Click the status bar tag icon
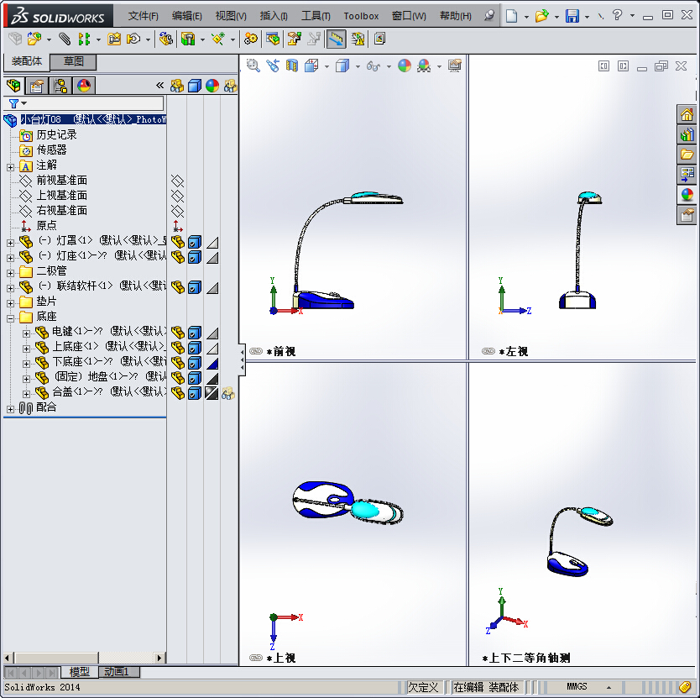The width and height of the screenshot is (700, 698). pos(685,687)
